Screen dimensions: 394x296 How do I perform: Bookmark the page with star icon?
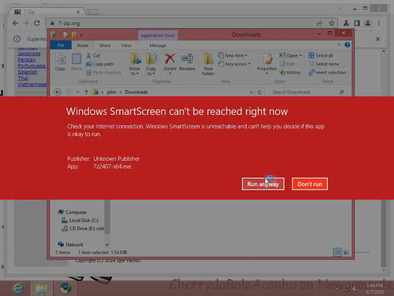point(332,23)
